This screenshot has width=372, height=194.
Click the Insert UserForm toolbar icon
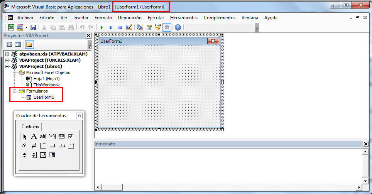coord(20,27)
